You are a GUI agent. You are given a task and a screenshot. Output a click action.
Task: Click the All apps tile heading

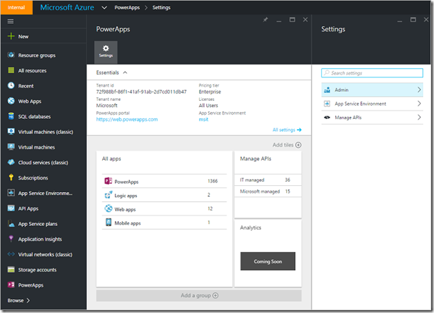tap(111, 159)
